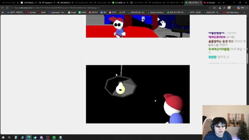
Task: Open the 치지직 - CHZZK bookmark
Action: click(x=194, y=12)
